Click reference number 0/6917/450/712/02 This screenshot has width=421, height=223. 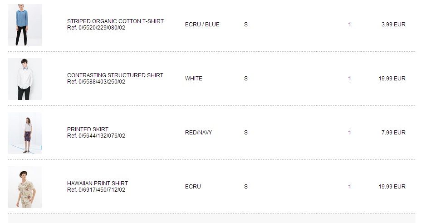[96, 190]
